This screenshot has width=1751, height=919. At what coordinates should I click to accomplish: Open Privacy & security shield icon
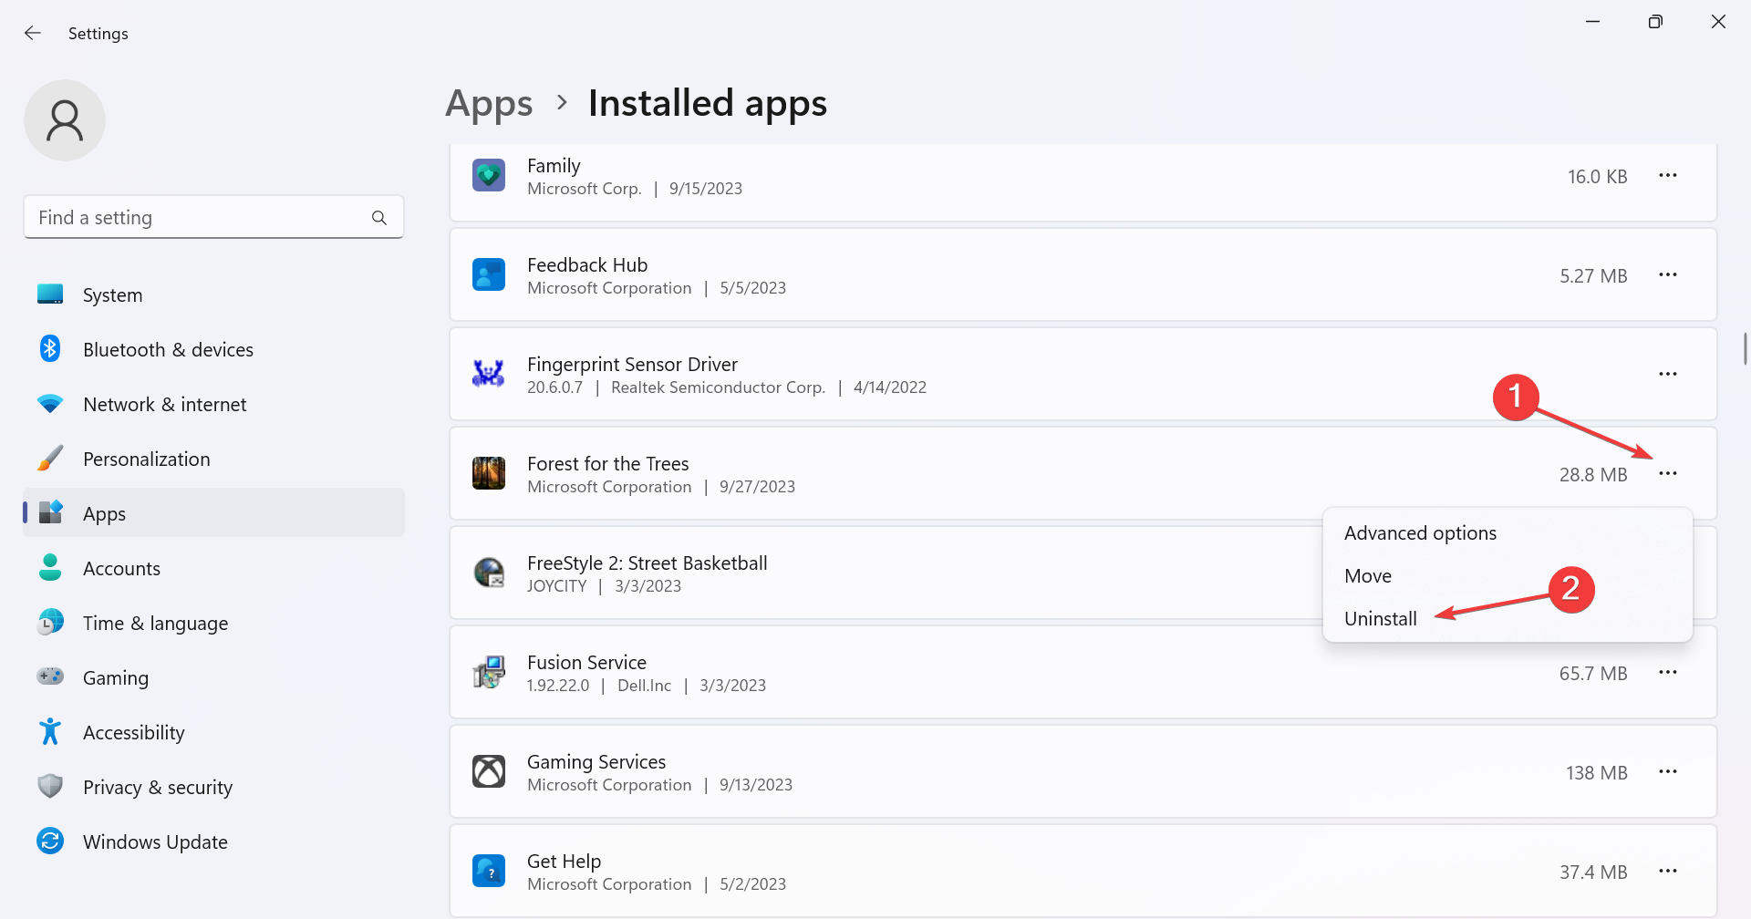50,786
